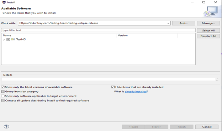The height and width of the screenshot is (131, 222).
Task: Click the install wizard computer banner image
Action: 211,11
